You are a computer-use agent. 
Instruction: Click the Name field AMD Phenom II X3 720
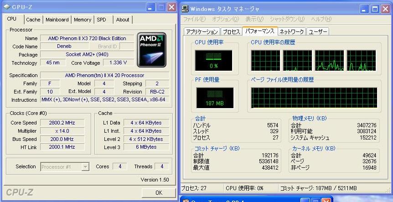pos(87,38)
